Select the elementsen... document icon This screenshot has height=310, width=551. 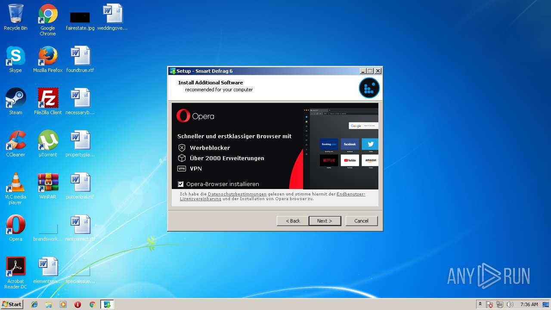tap(48, 270)
